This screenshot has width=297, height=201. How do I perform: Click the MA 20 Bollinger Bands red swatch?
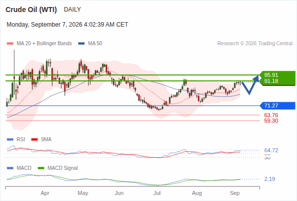pyautogui.click(x=10, y=44)
